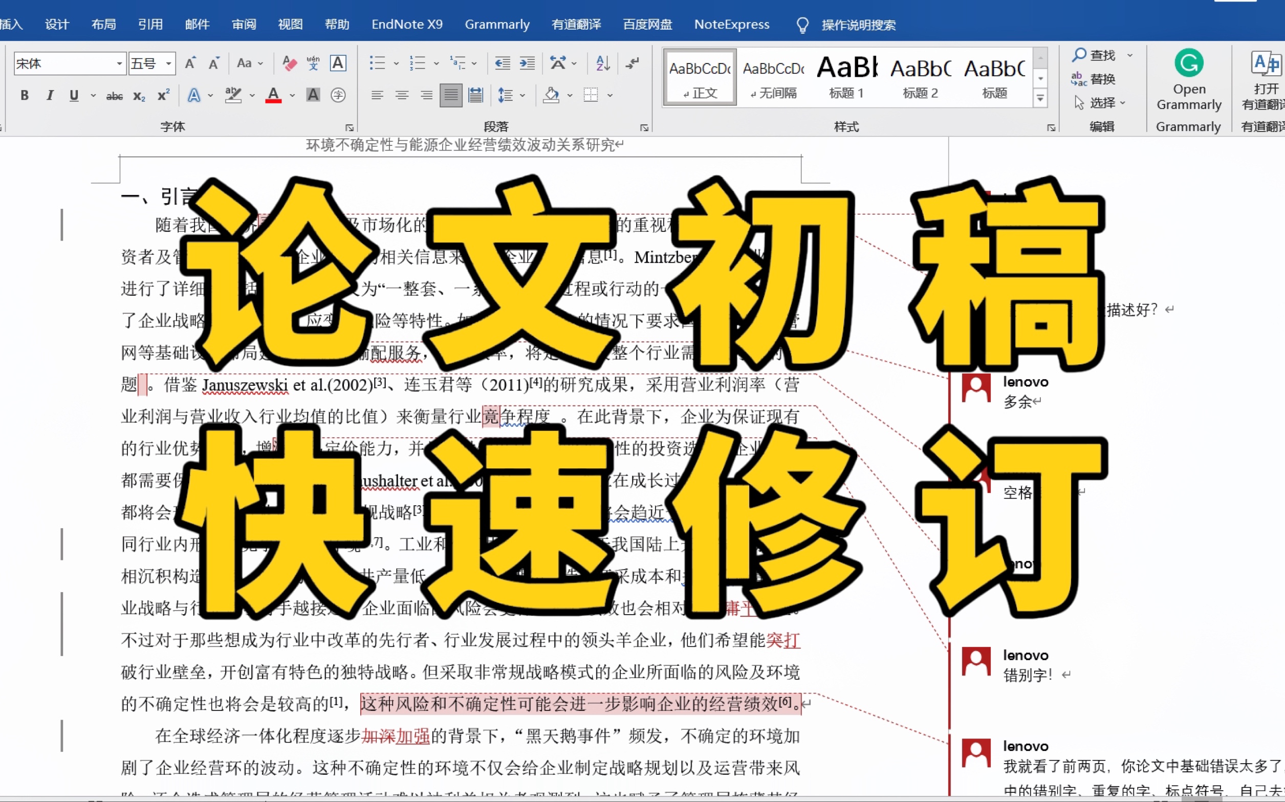Clear all formatting with the 清除格式 icon

289,62
